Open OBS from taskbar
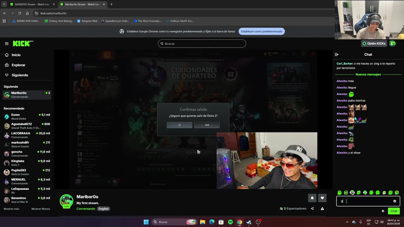This screenshot has height=227, width=404. [x=258, y=222]
